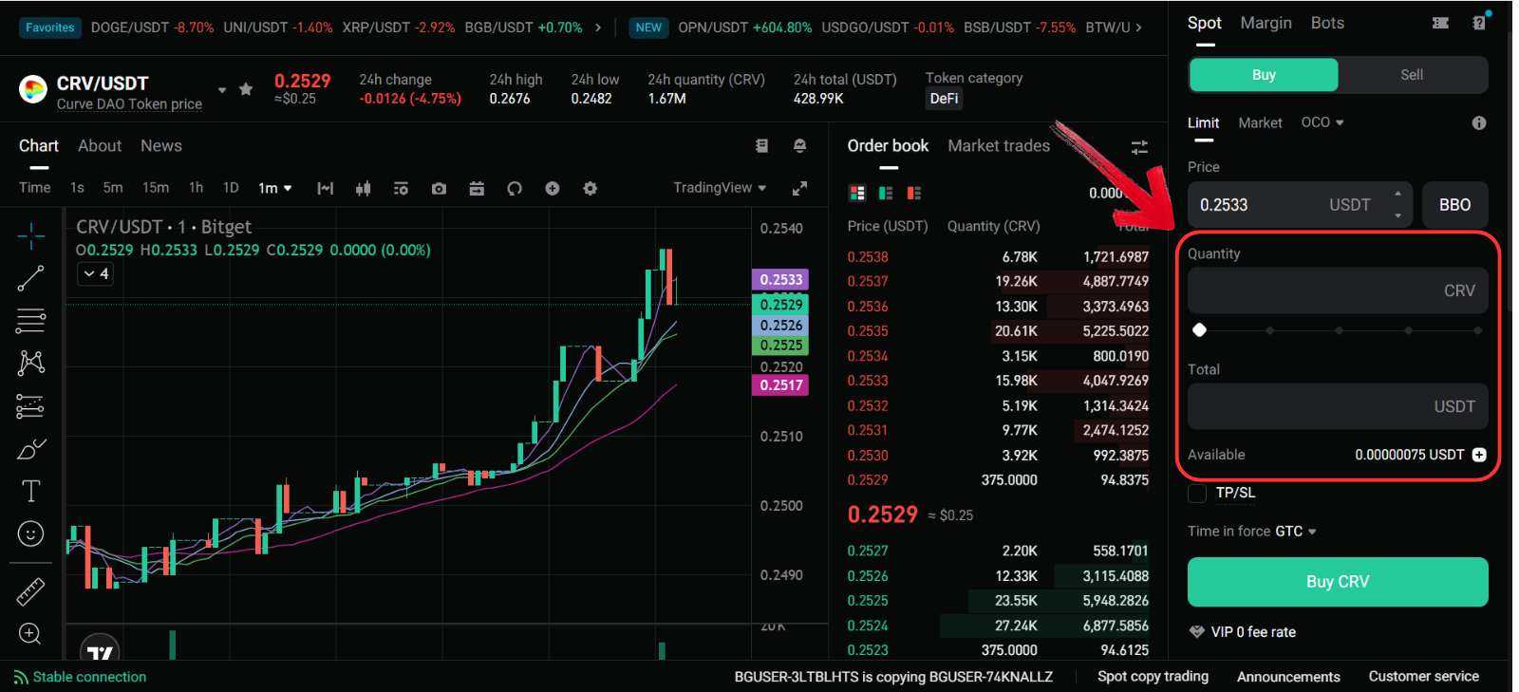Select the price range projection tool

pos(30,406)
